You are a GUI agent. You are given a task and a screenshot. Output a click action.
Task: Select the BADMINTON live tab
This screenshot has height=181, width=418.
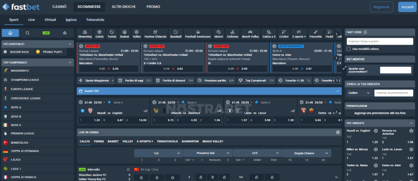coord(190,141)
